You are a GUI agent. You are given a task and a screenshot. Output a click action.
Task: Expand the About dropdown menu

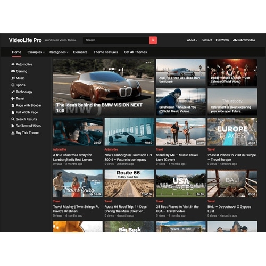point(192,40)
